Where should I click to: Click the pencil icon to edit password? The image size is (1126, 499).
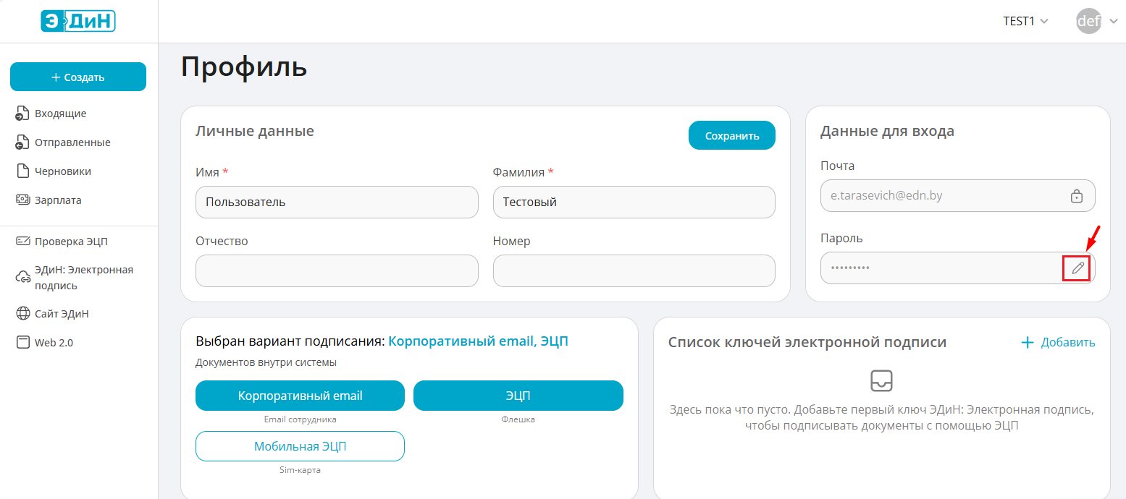(x=1077, y=268)
